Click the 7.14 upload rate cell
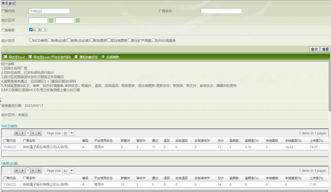The width and height of the screenshot is (331, 192). (x=313, y=185)
